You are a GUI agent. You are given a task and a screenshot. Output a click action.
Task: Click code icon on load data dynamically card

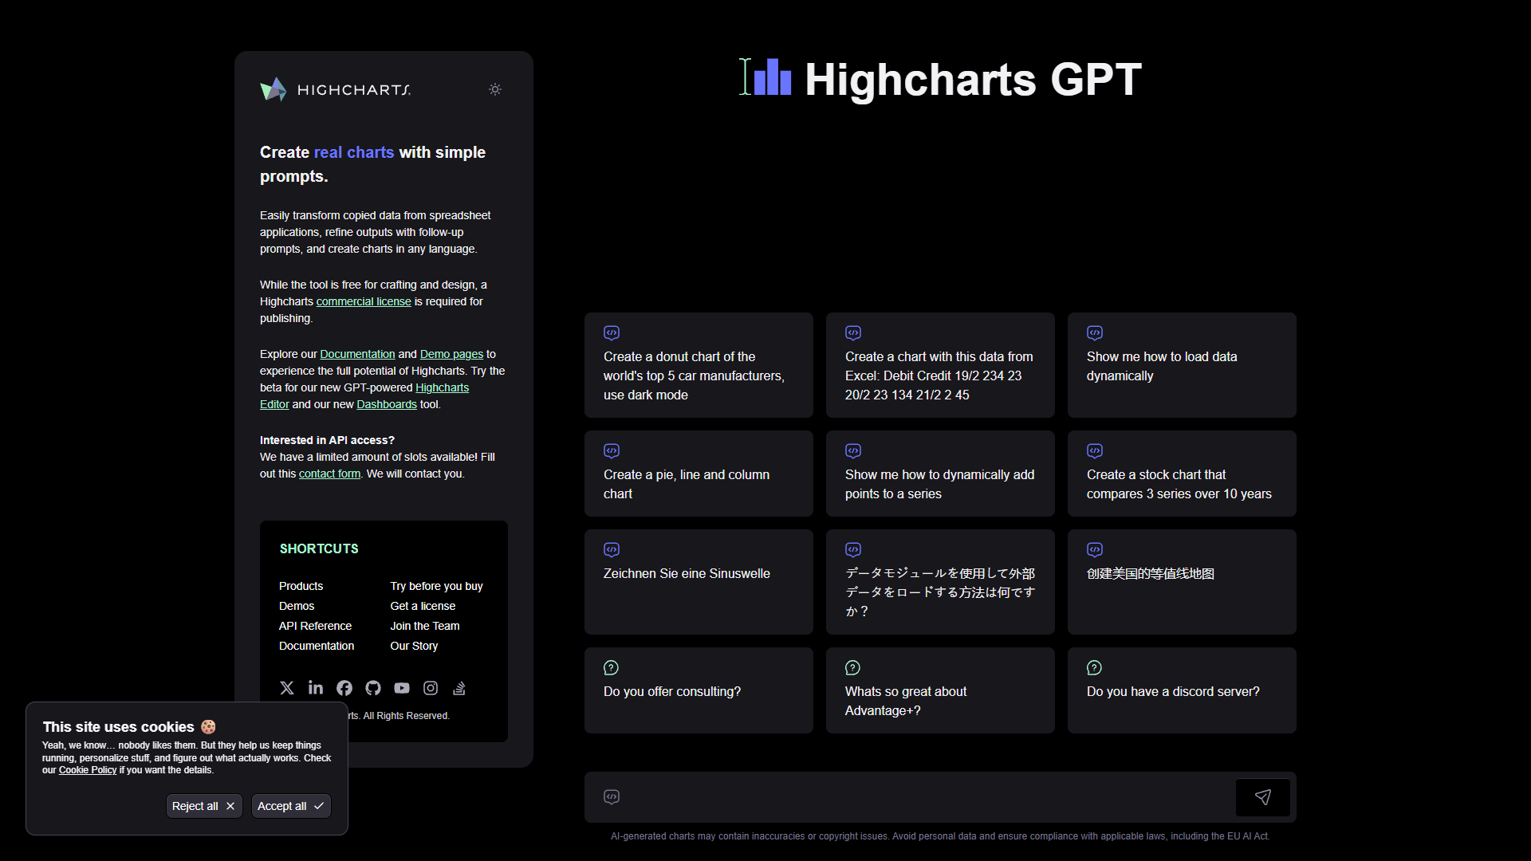click(1095, 332)
